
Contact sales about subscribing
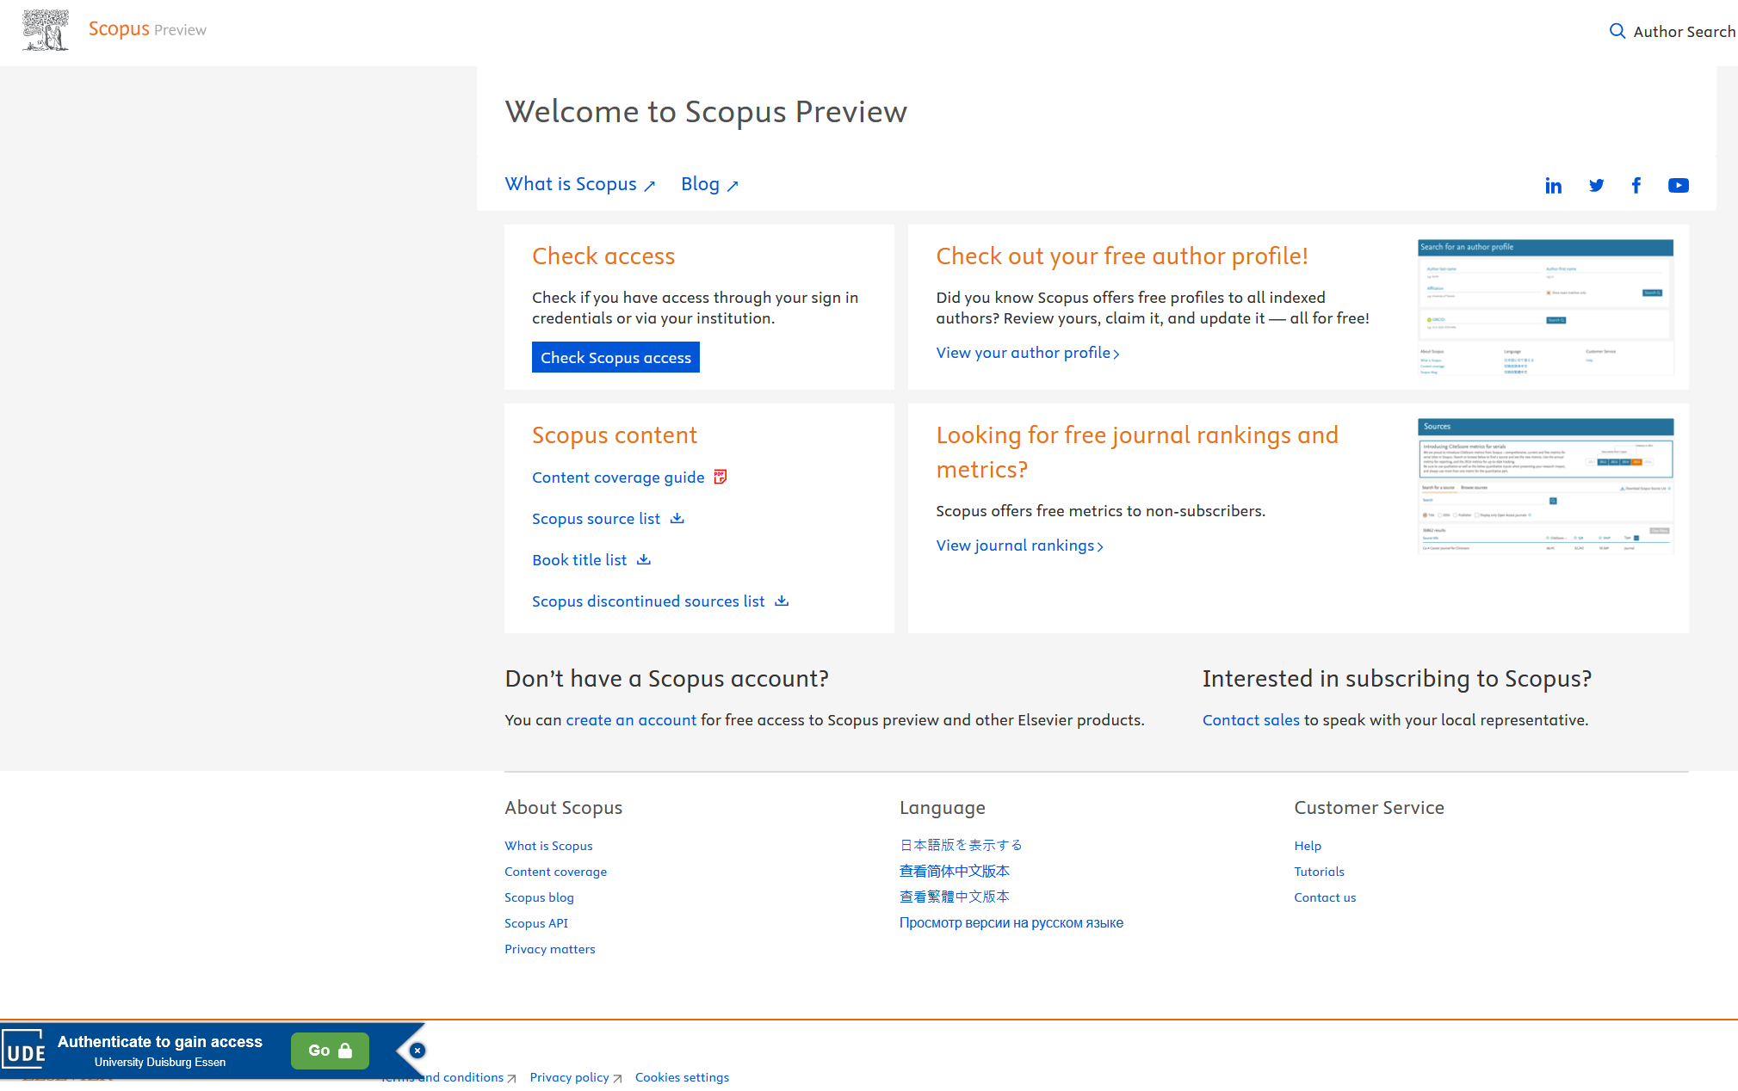(x=1251, y=720)
